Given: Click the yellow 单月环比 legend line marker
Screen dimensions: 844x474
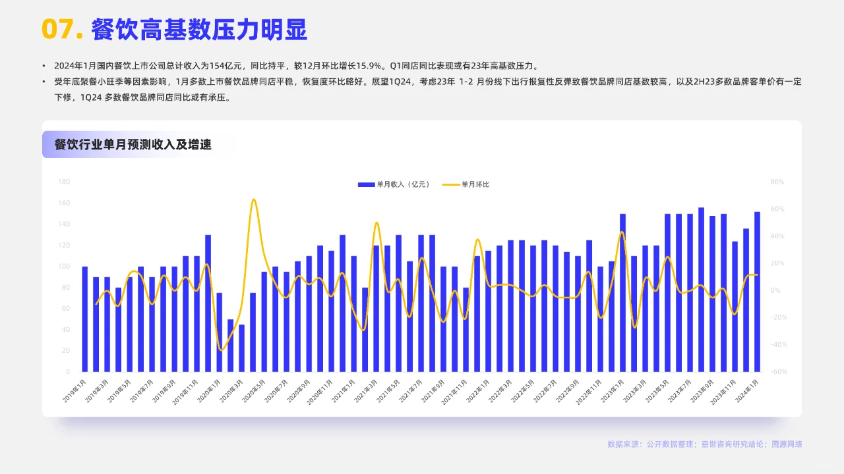Looking at the screenshot, I should pos(451,184).
